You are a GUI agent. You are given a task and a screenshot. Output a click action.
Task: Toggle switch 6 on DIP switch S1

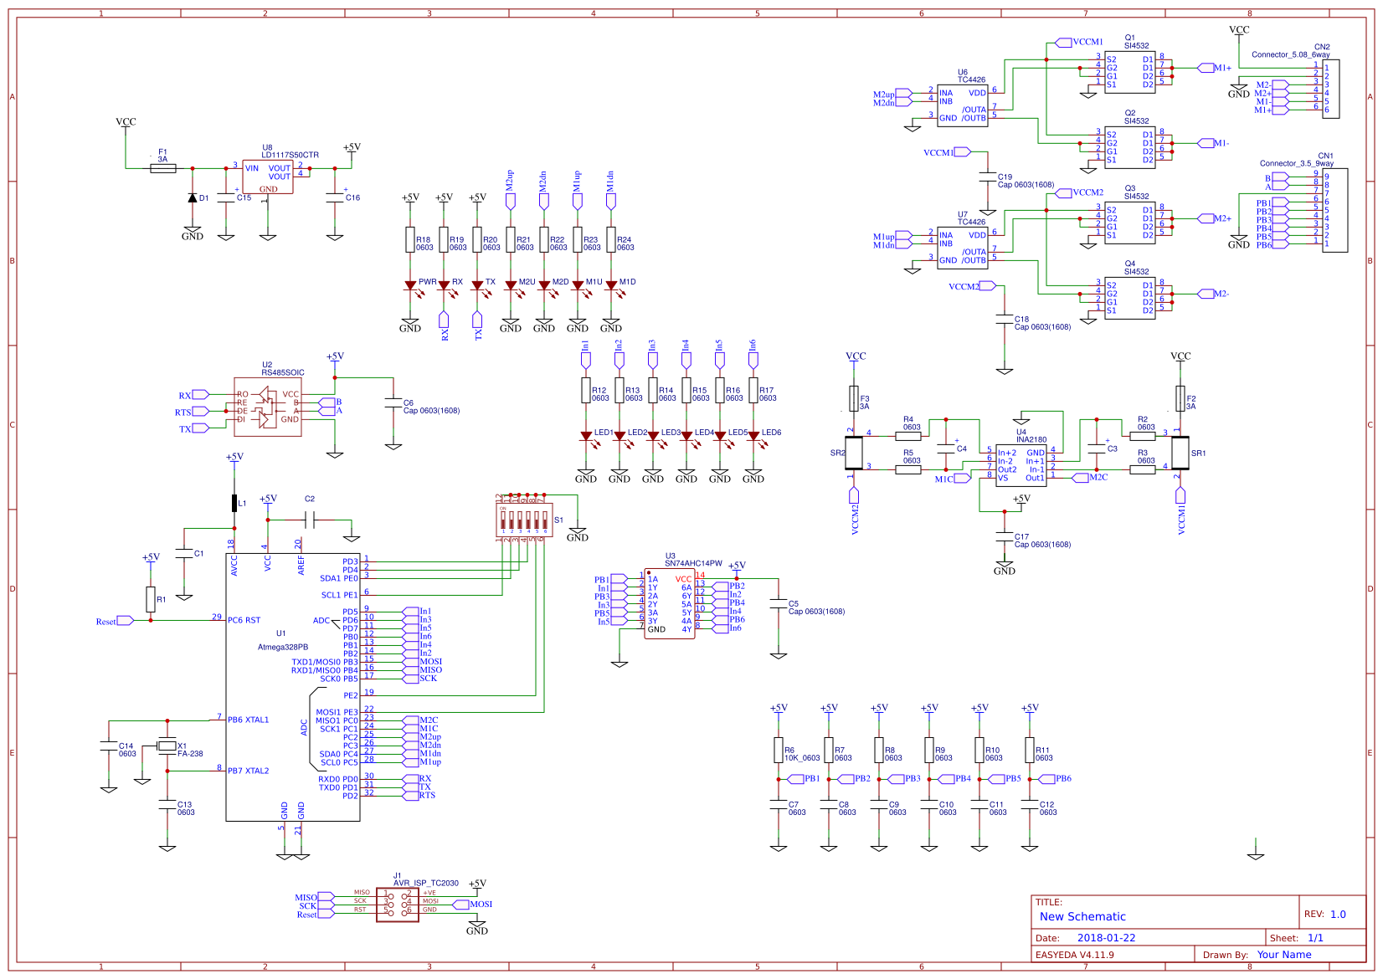pos(545,521)
